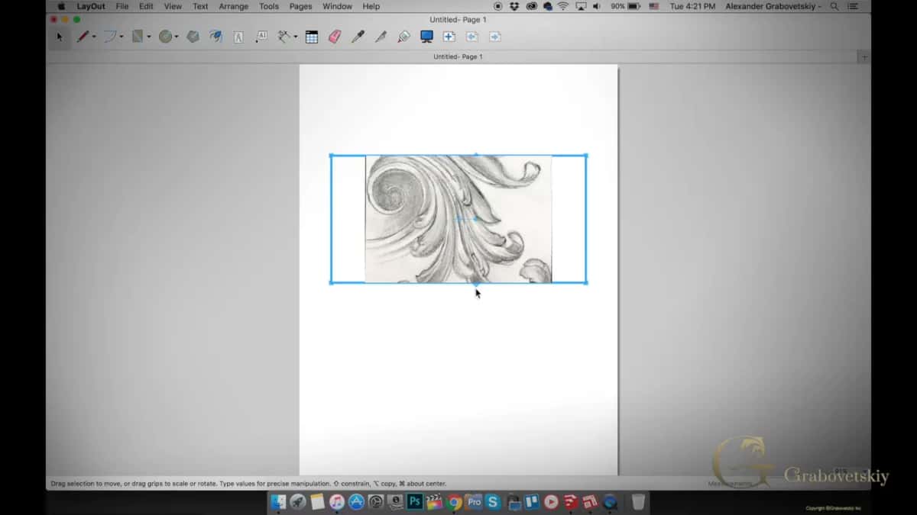The width and height of the screenshot is (917, 515).
Task: Select the Text tool
Action: [238, 37]
